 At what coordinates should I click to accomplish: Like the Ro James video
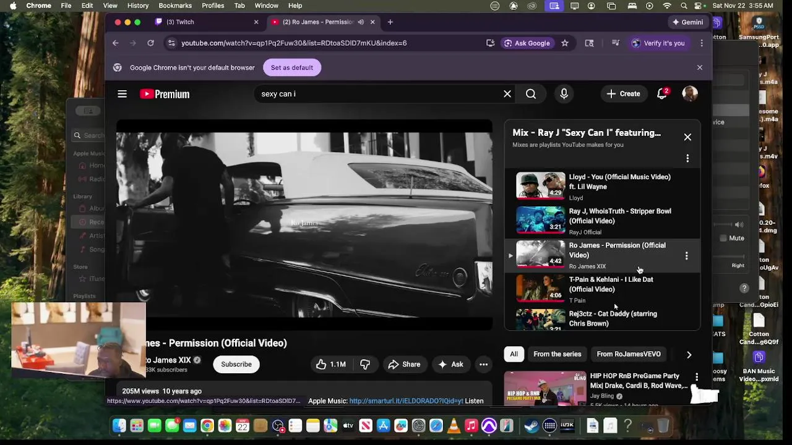click(x=330, y=365)
